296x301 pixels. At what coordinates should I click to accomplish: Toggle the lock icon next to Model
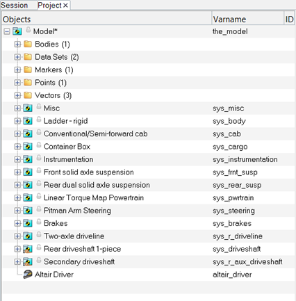coord(28,30)
